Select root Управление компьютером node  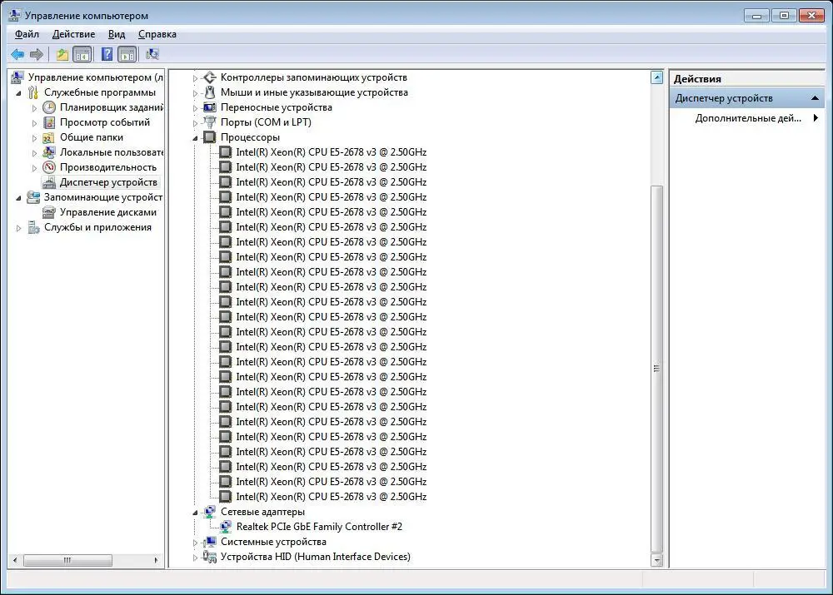click(96, 77)
